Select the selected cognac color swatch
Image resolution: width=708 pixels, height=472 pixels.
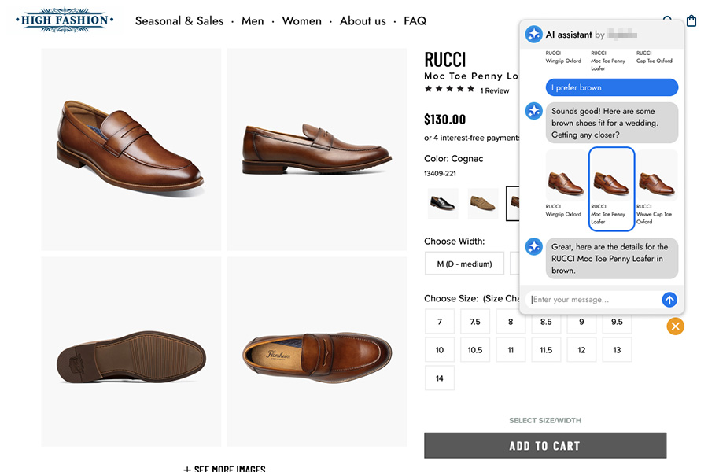click(x=513, y=203)
